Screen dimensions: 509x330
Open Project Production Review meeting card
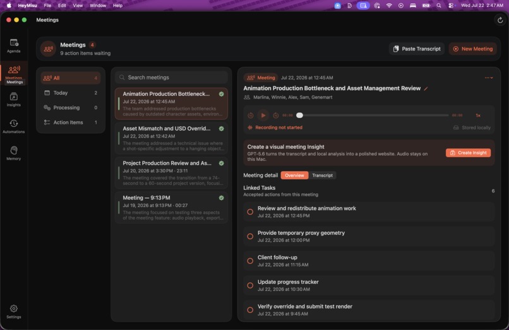click(171, 173)
